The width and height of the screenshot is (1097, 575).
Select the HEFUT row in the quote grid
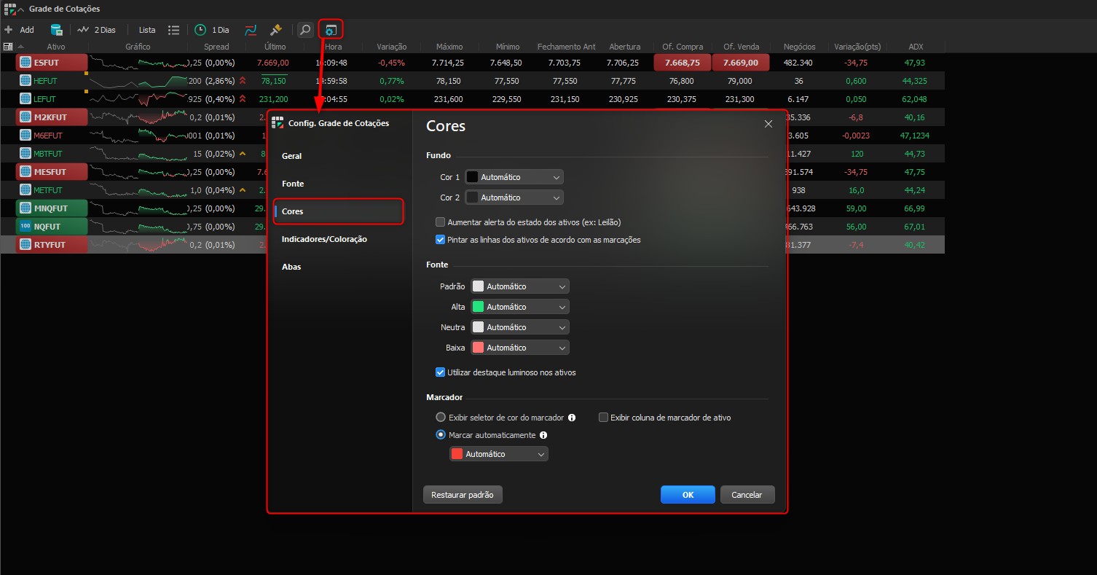pyautogui.click(x=473, y=81)
